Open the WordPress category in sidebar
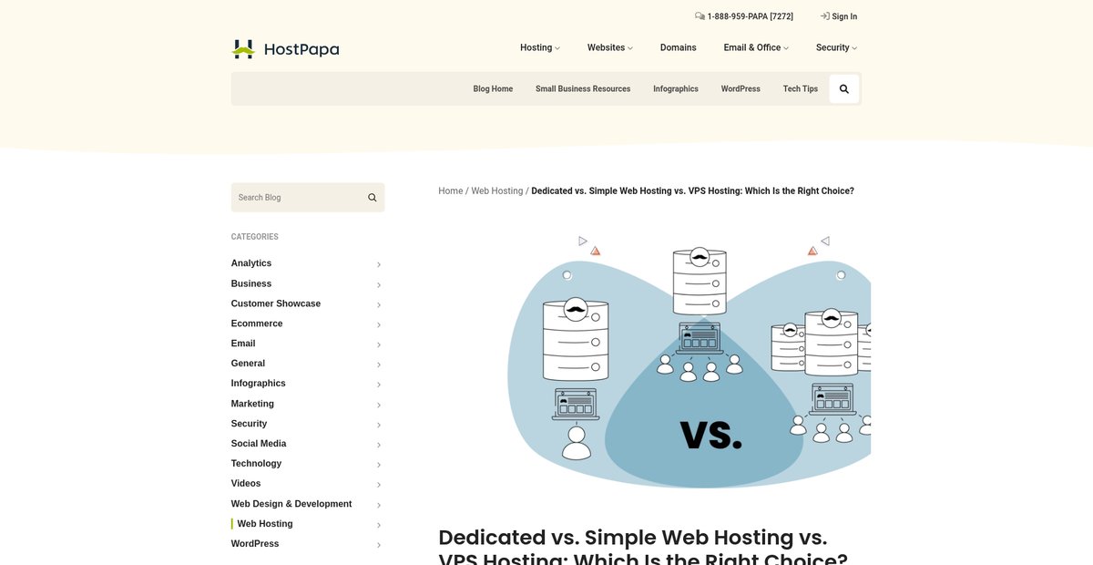Viewport: 1093px width, 565px height. coord(255,544)
